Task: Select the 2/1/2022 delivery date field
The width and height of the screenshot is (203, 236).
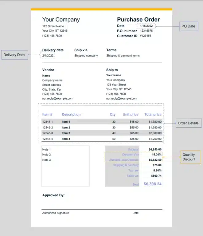Action: pyautogui.click(x=48, y=56)
